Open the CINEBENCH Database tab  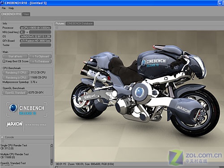tap(80, 24)
